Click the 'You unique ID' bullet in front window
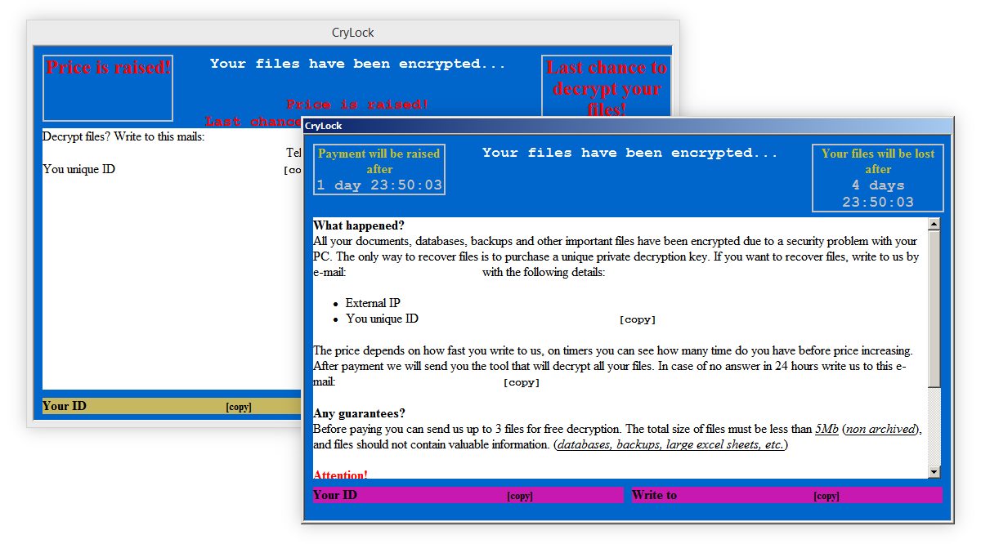The width and height of the screenshot is (981, 544). [382, 319]
